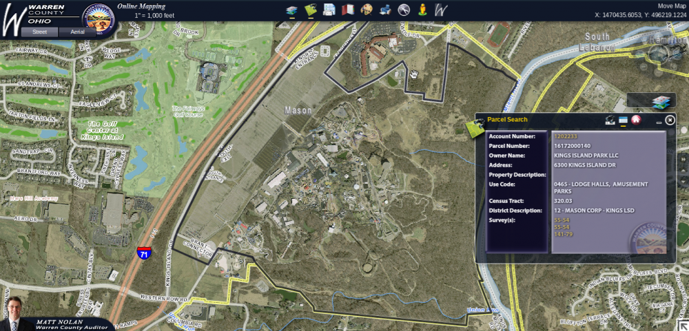Click the 0465 - LODGE HALLS use code
This screenshot has width=689, height=331.
pyautogui.click(x=601, y=187)
